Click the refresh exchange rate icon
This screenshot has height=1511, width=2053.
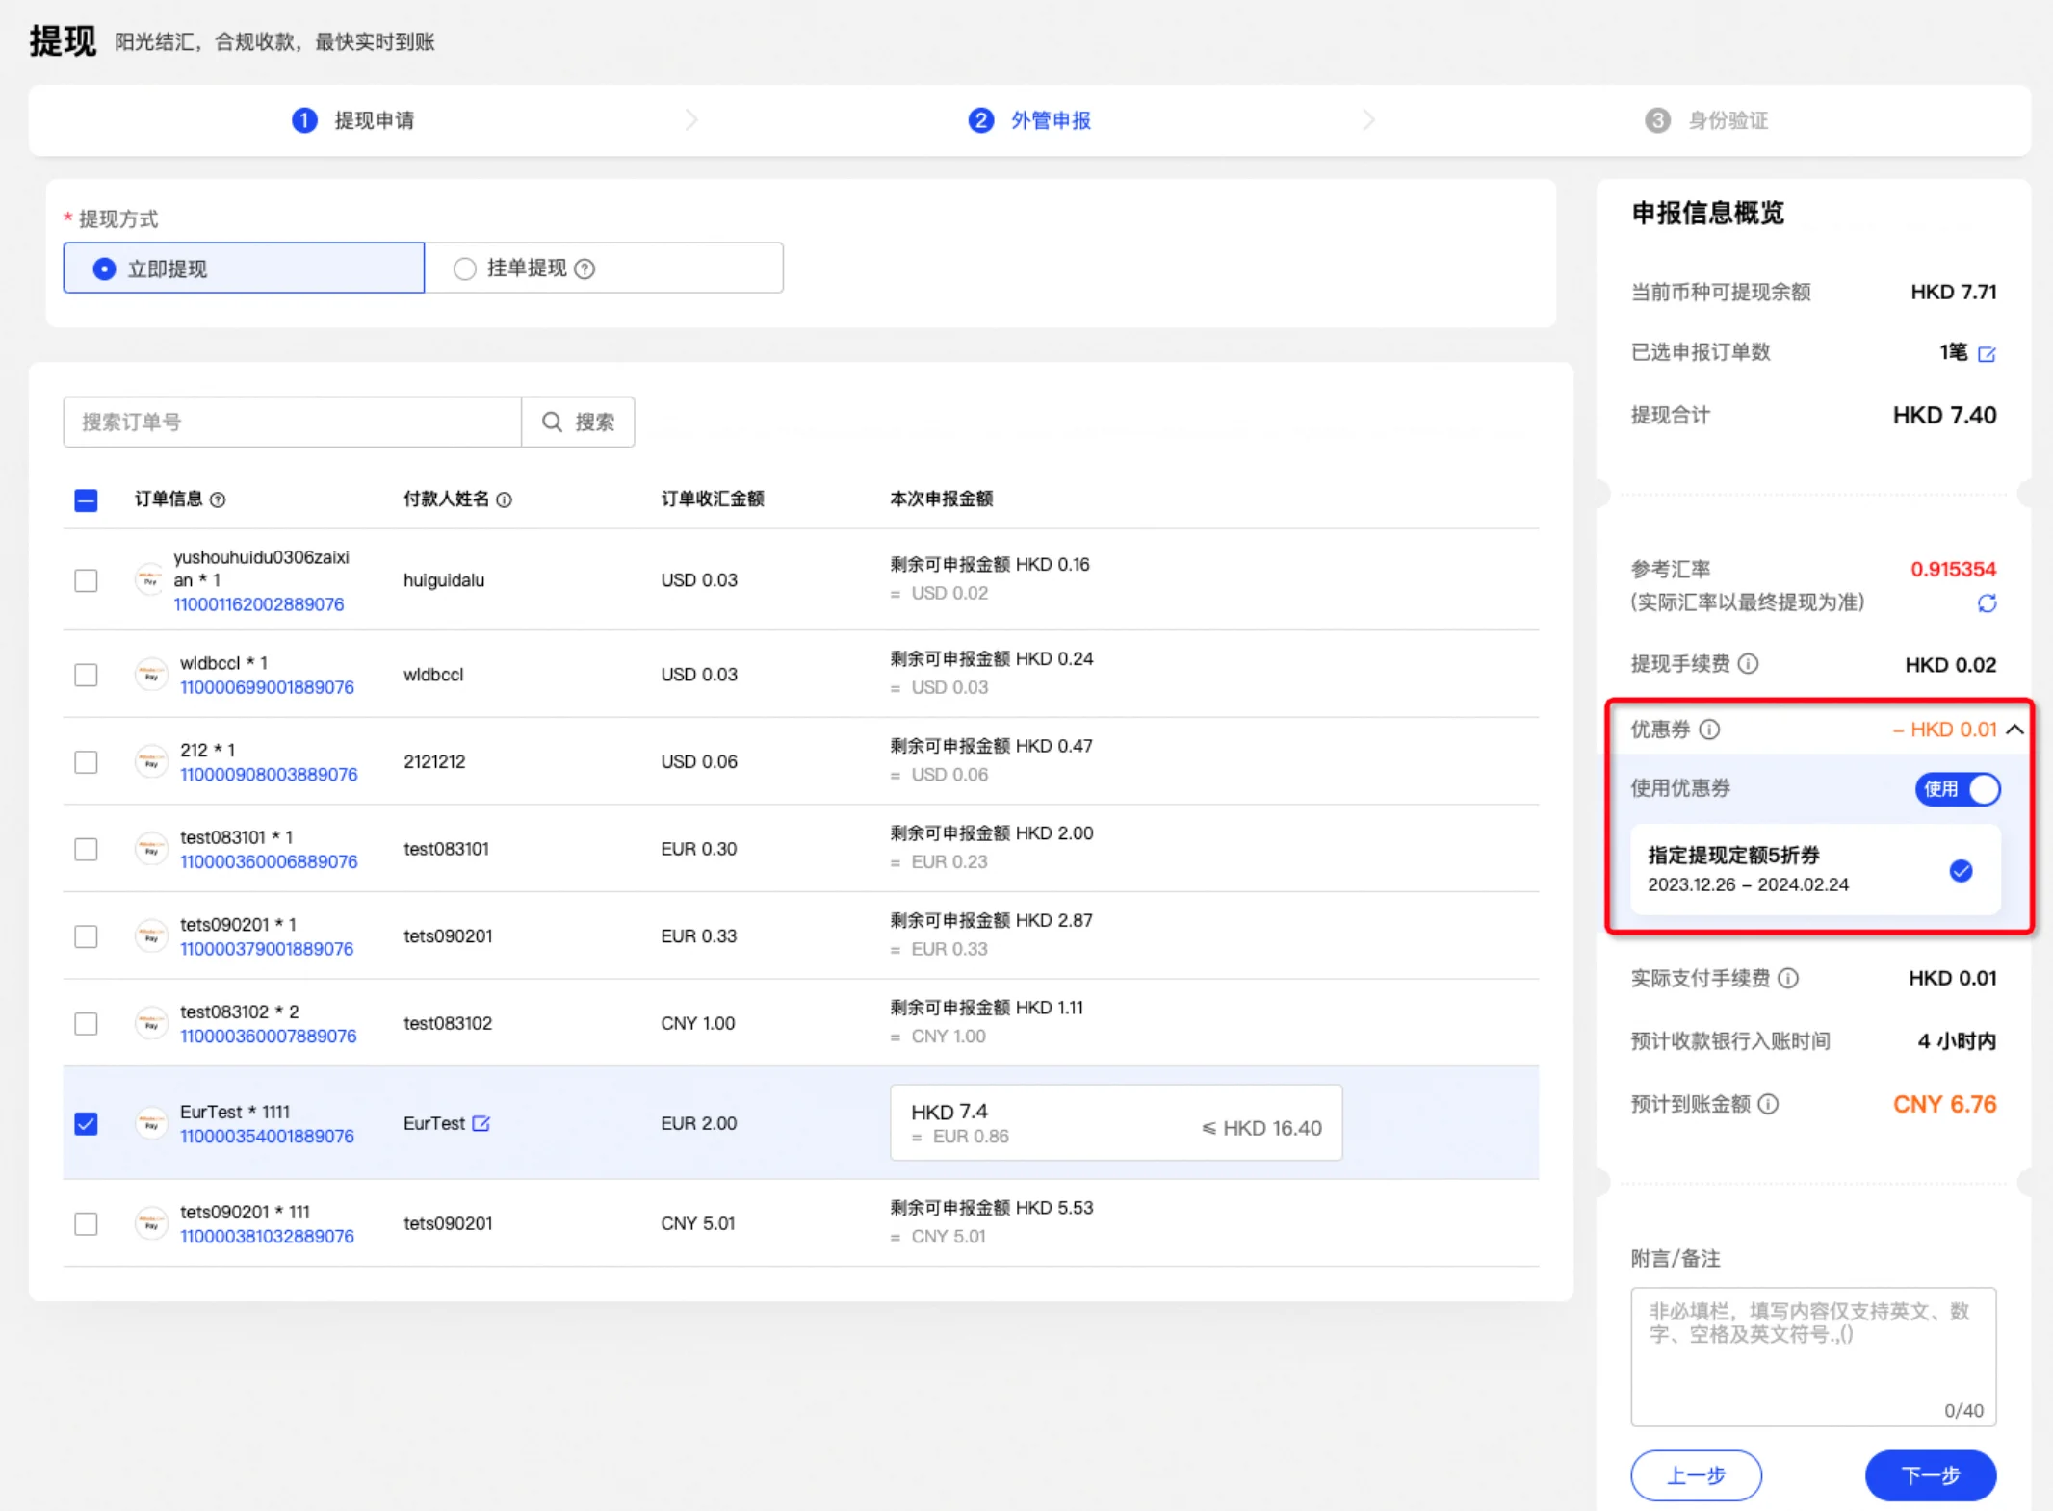(x=1987, y=603)
